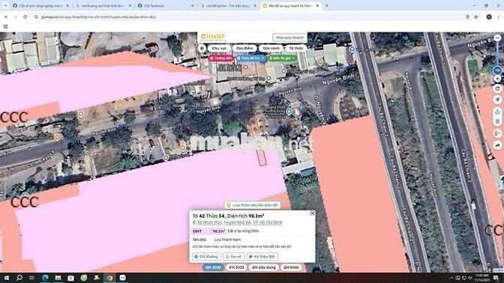504x283 pixels.
Task: Click the Ký hiệu đất button
Action: 262,257
